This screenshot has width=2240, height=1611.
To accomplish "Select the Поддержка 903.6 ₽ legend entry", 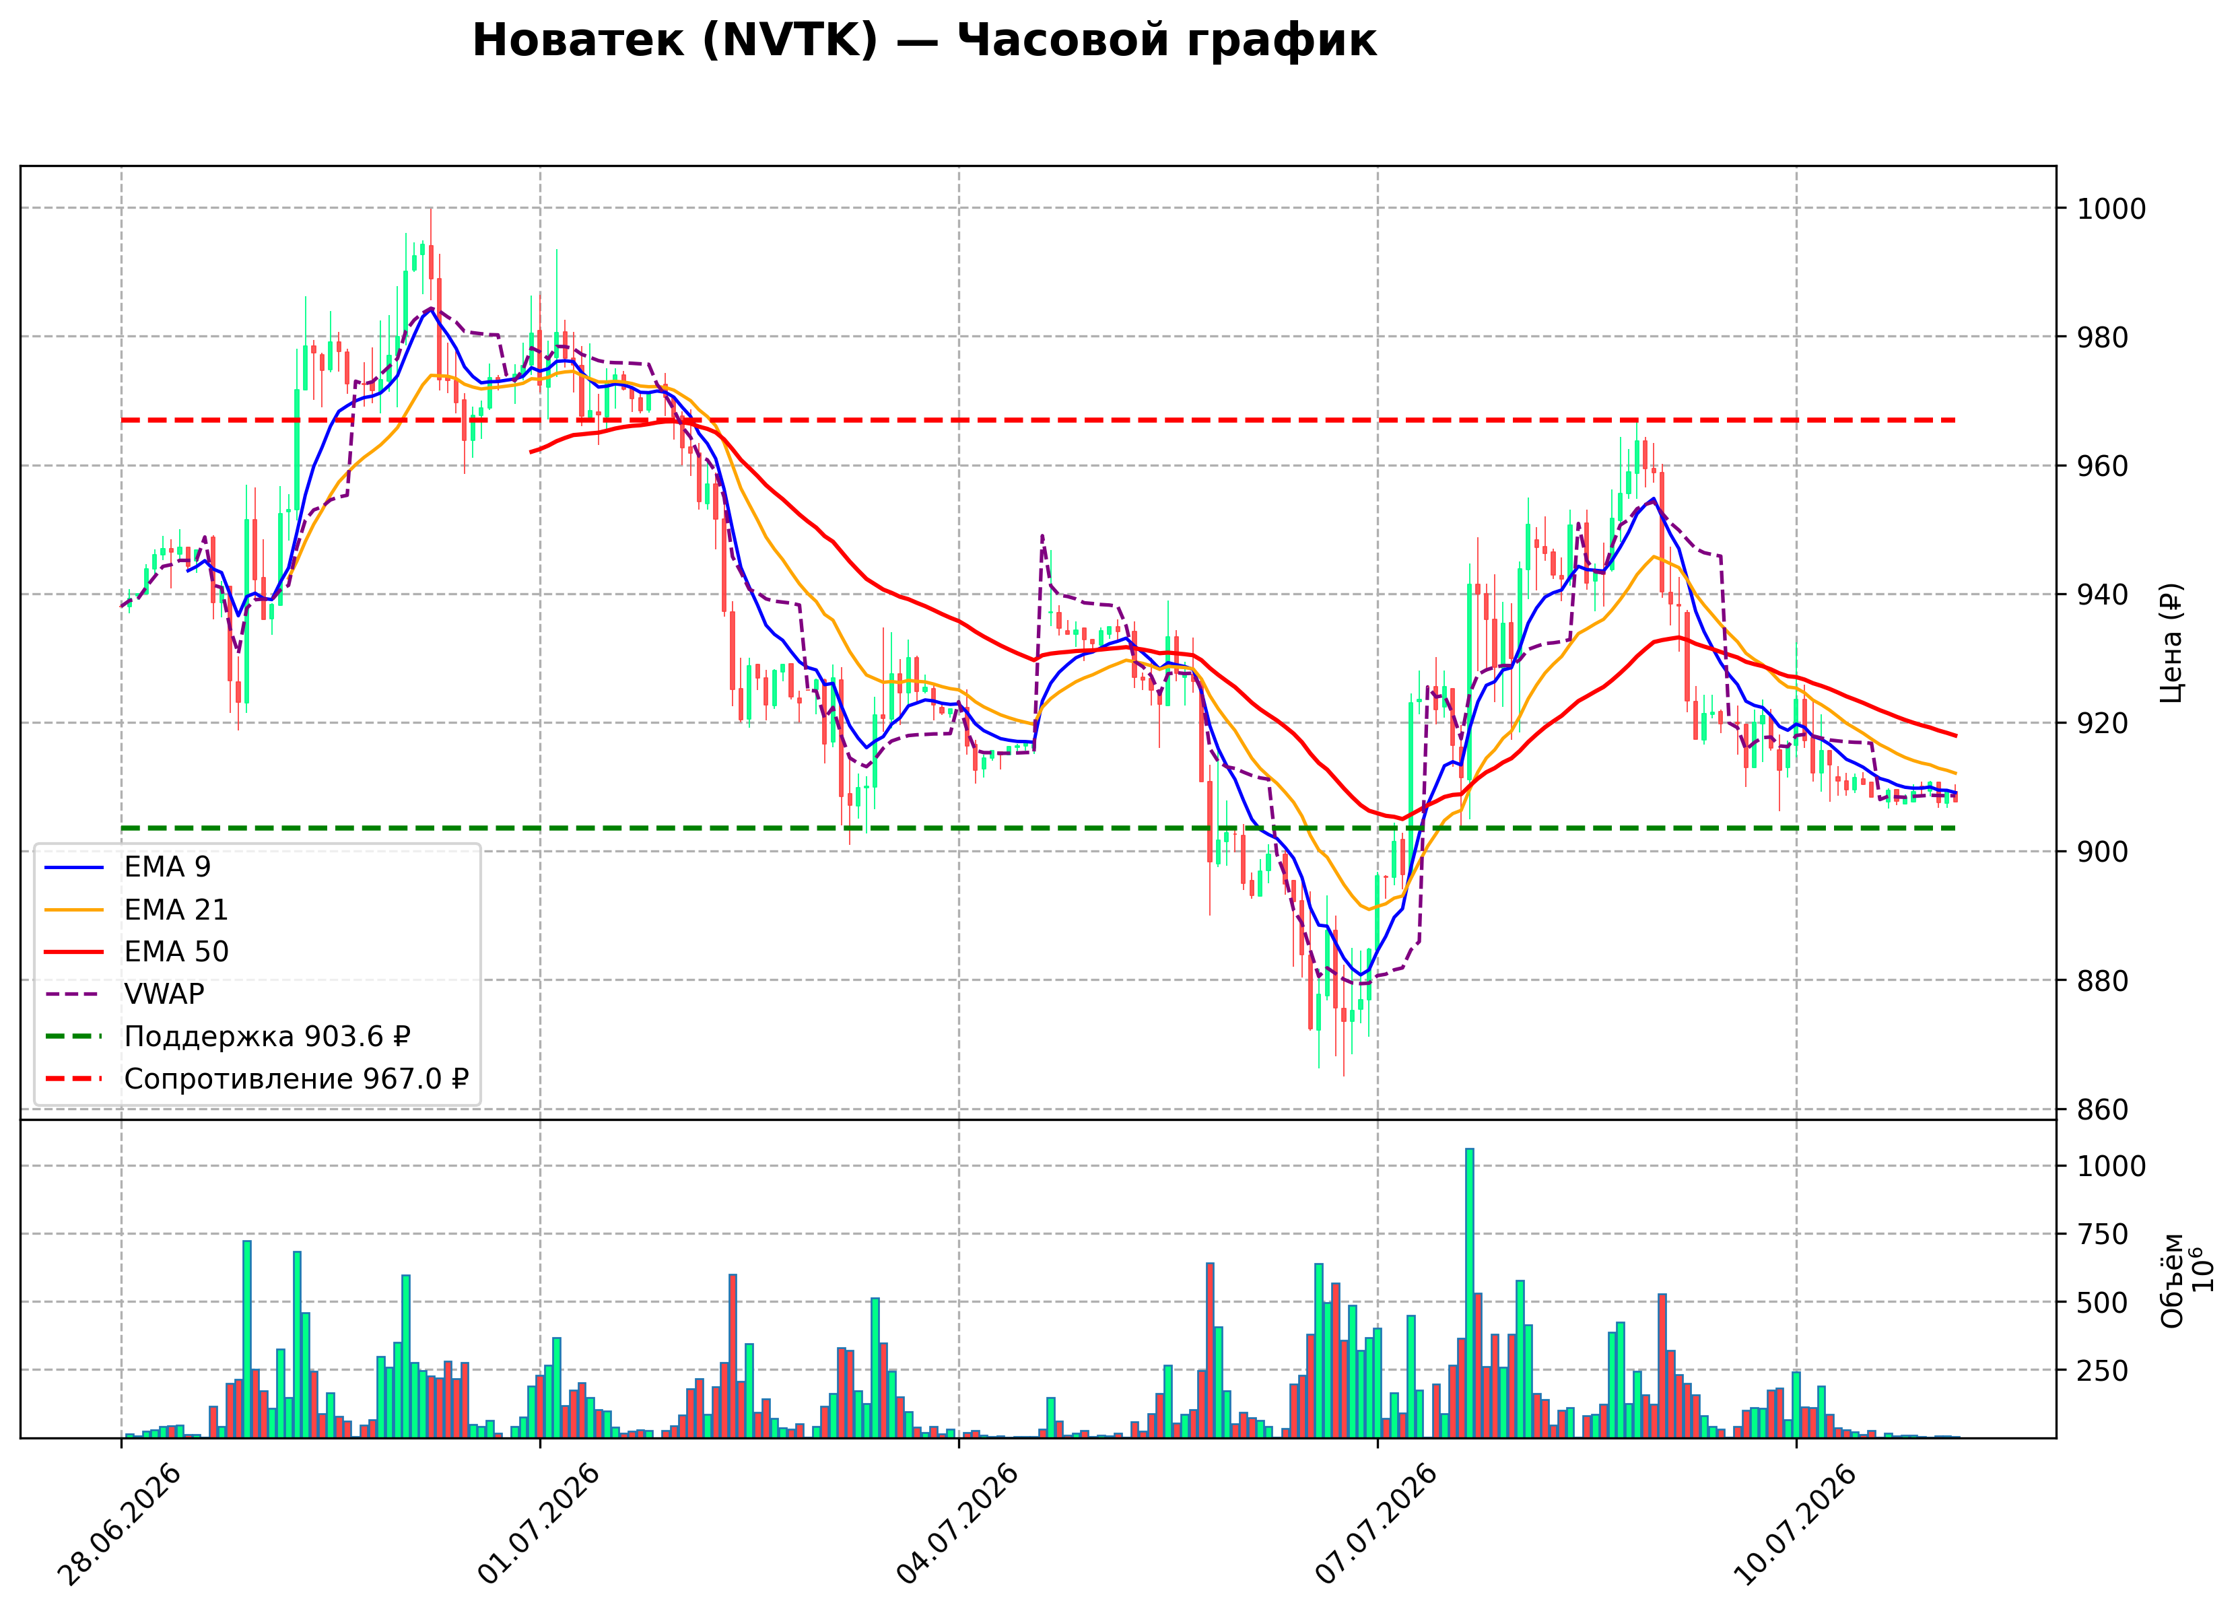I will coord(227,1036).
